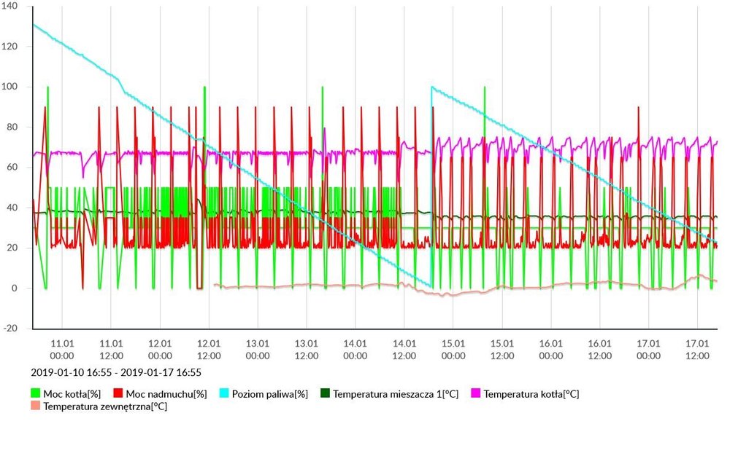Click the first 11.01 00:00 axis label
The image size is (730, 456).
coord(62,350)
